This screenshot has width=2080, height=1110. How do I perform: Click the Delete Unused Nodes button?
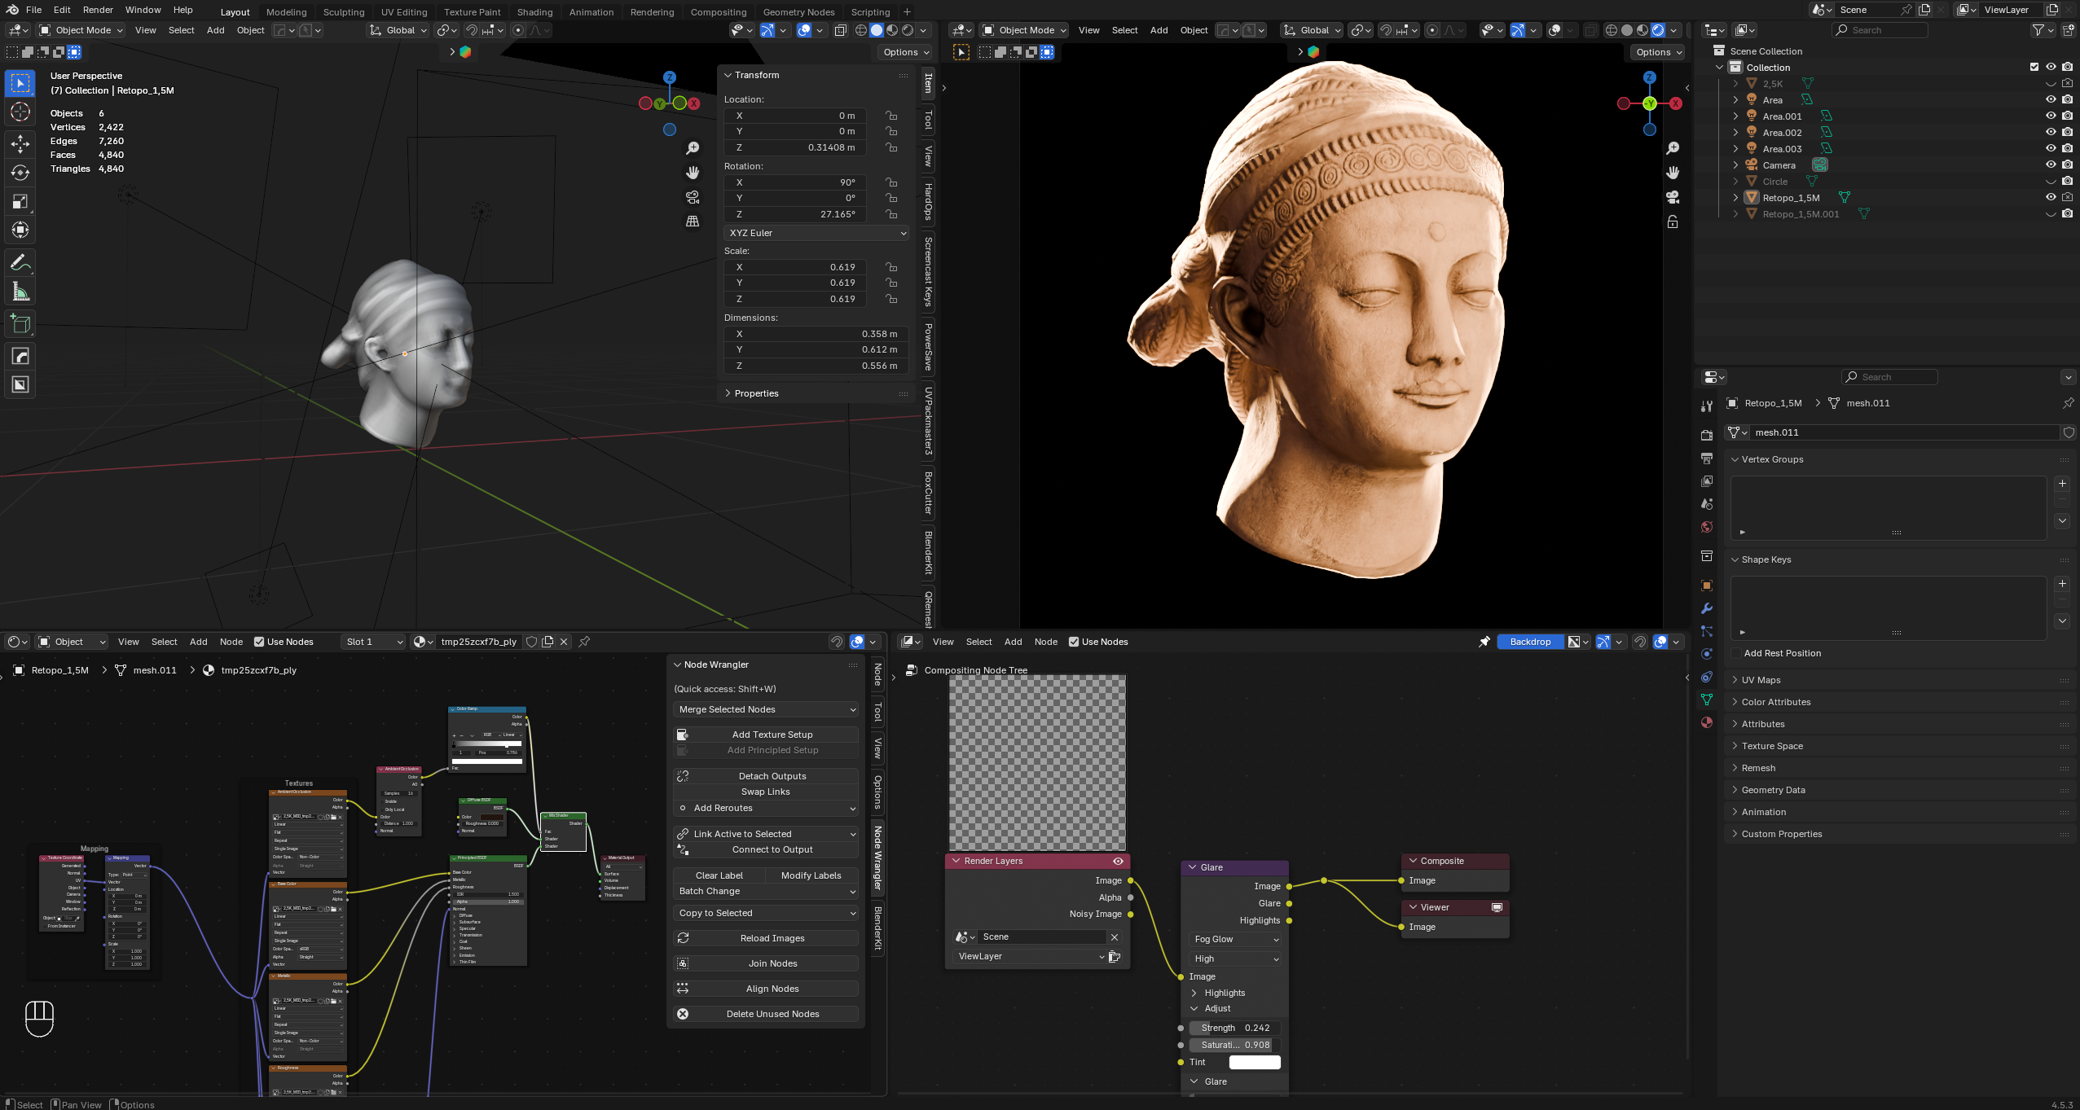click(x=772, y=1014)
